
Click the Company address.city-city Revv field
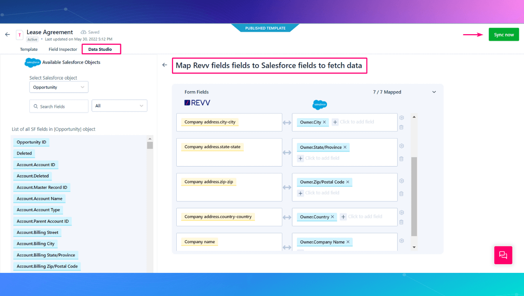[x=210, y=122]
